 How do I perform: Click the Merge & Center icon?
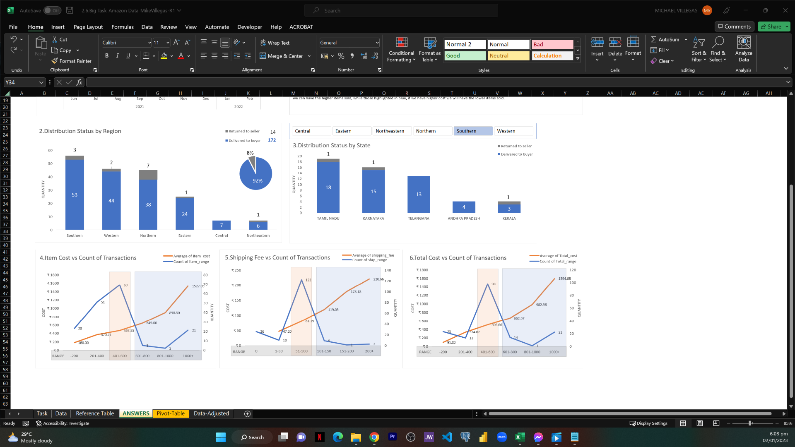tap(263, 56)
